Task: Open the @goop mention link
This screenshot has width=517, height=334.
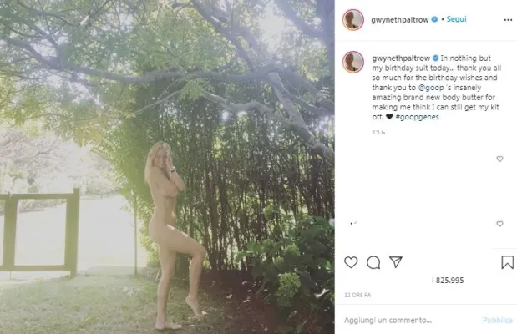Action: (431, 88)
